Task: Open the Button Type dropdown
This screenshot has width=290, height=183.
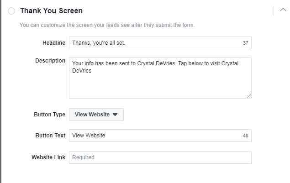Action: (x=96, y=115)
